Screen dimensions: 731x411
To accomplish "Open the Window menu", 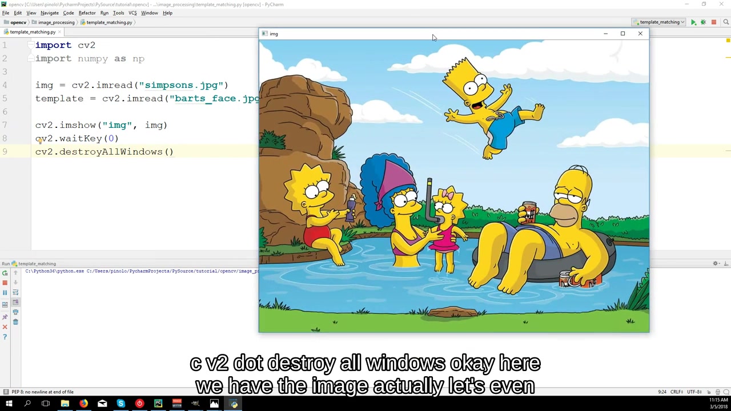I will coord(150,13).
